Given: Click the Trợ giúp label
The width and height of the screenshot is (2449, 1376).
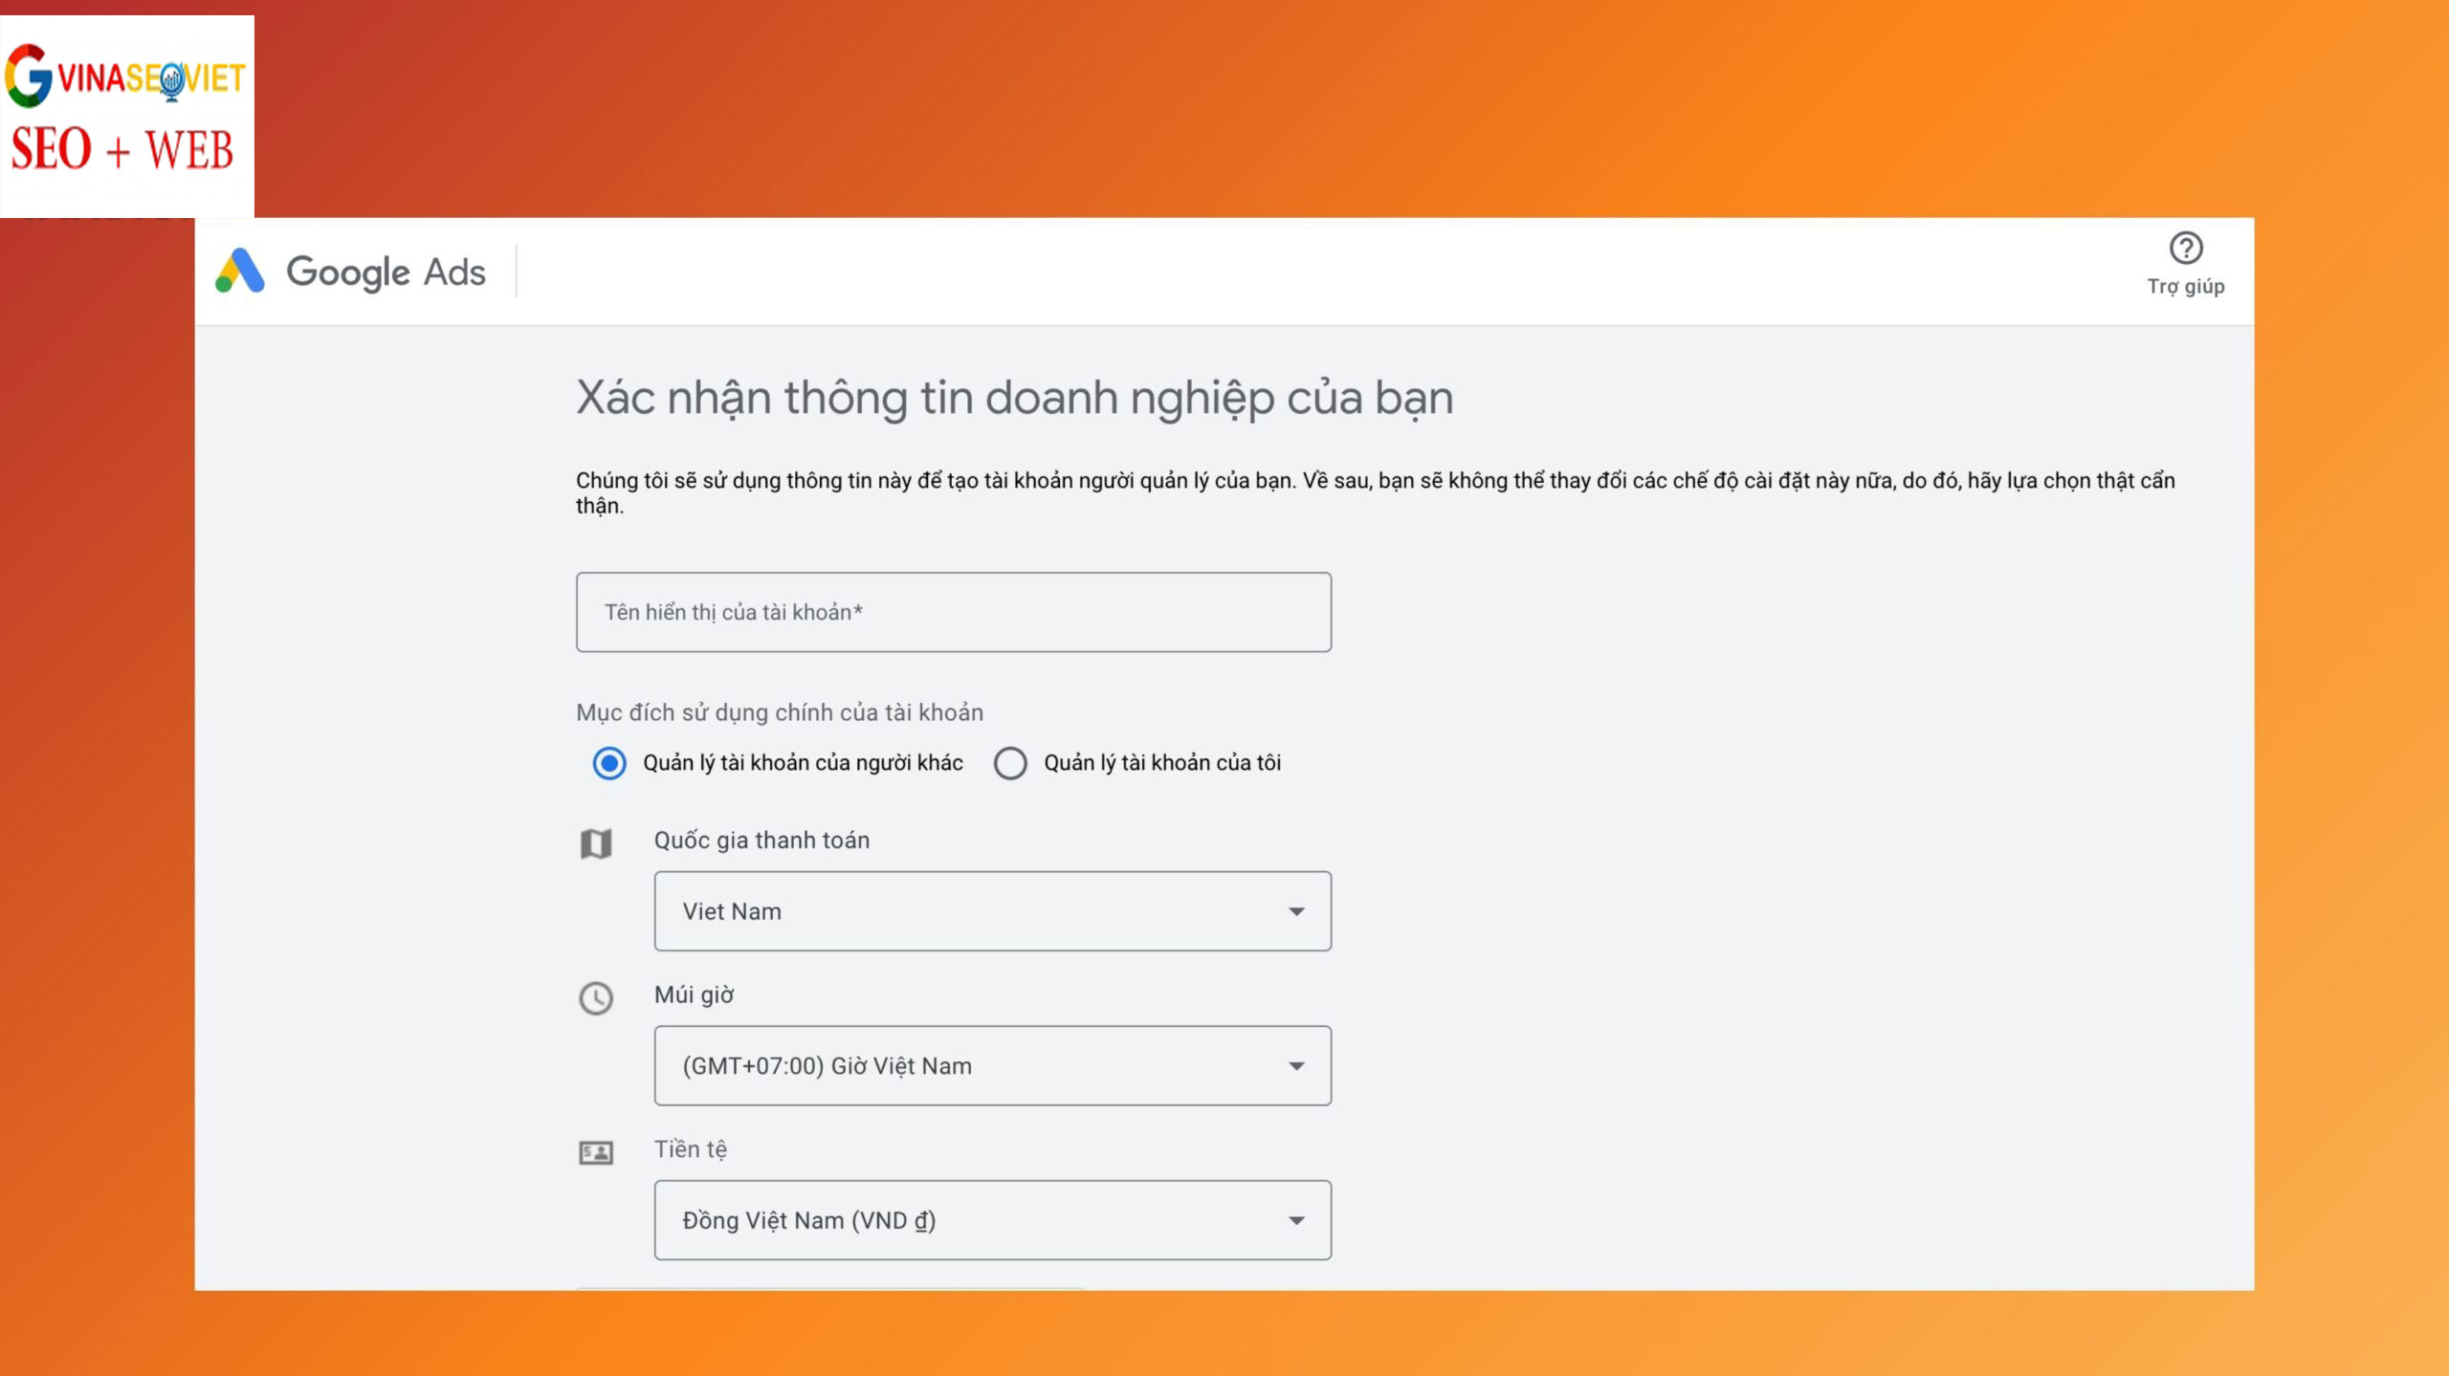Looking at the screenshot, I should coord(2186,287).
